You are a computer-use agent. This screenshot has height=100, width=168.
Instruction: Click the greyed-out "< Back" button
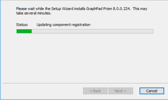click(95, 91)
